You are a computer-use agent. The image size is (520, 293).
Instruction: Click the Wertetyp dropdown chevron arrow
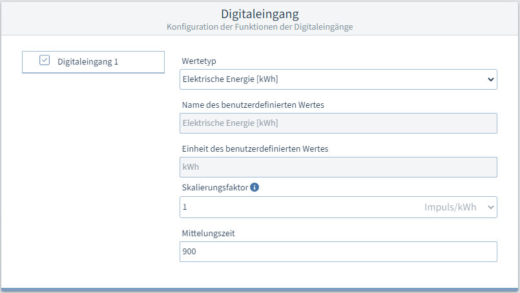click(490, 79)
